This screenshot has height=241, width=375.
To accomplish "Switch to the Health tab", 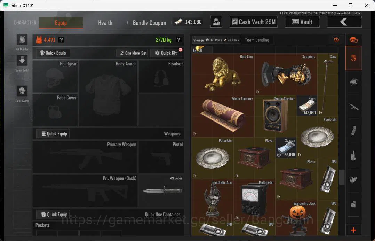I will [x=105, y=23].
